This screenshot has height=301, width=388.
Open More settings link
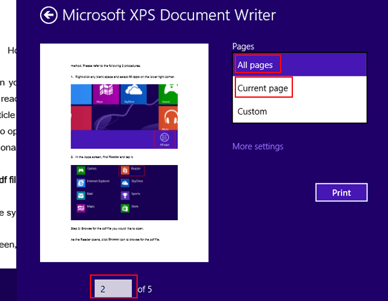(257, 146)
